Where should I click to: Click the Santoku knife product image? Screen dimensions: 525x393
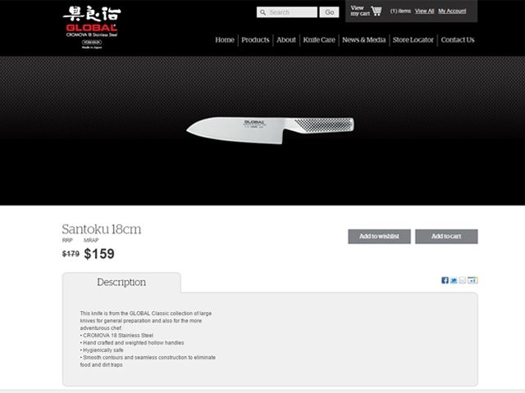pos(270,130)
